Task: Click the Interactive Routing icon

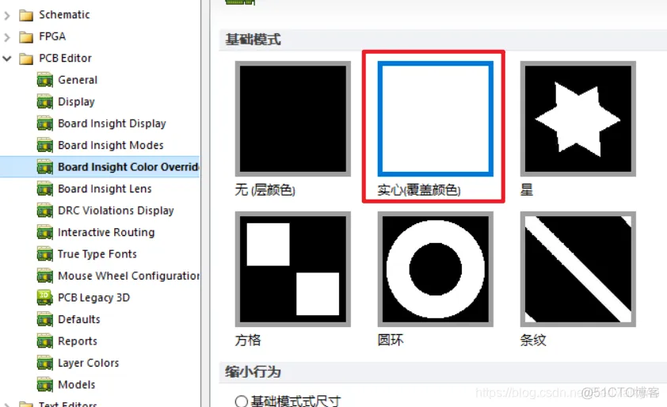Action: point(45,232)
